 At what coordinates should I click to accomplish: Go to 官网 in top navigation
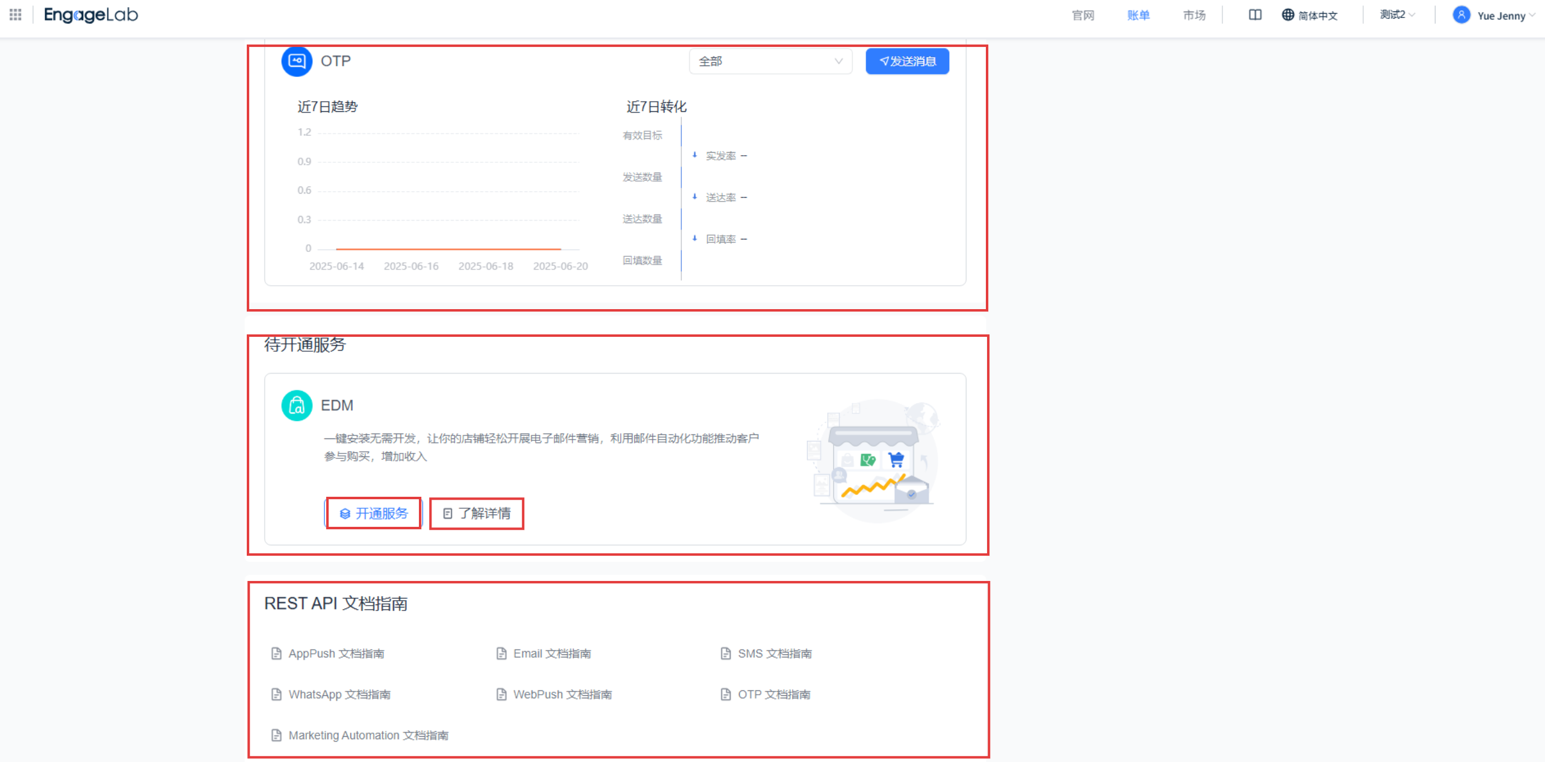(1083, 15)
